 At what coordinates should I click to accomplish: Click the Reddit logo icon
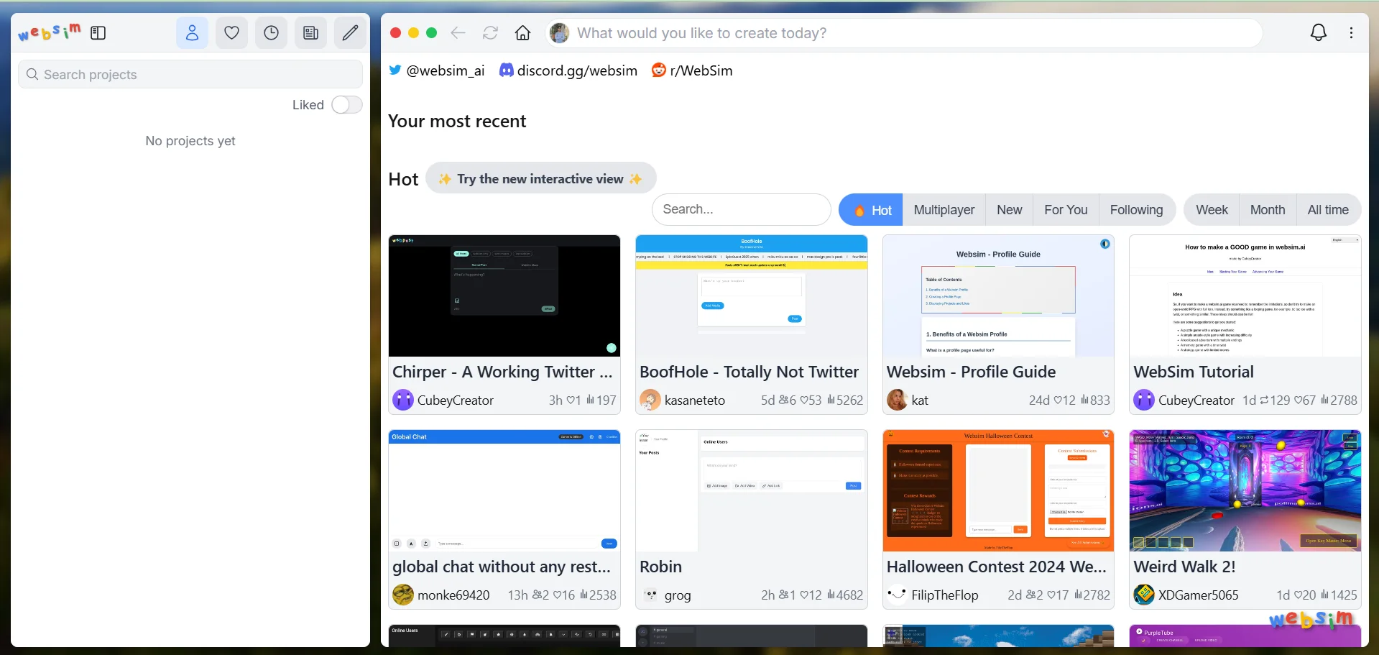[x=658, y=70]
